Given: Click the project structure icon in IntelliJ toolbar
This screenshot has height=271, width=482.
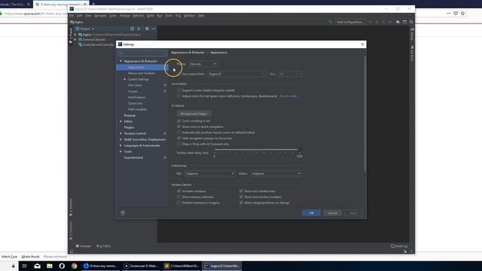Looking at the screenshot, I should 404,22.
